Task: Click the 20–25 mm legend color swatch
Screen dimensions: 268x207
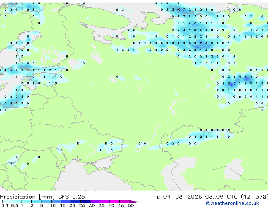Action: tap(76, 202)
